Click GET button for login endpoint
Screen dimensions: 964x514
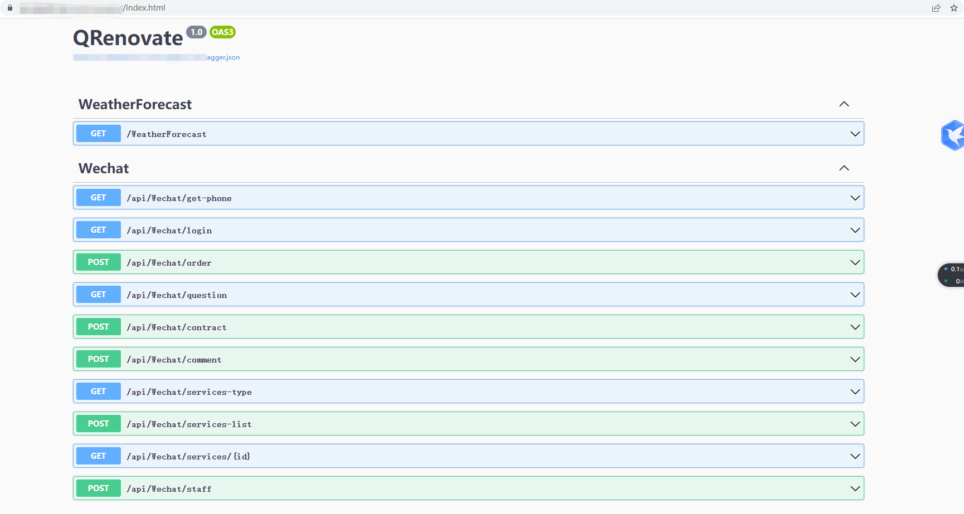[x=99, y=230]
